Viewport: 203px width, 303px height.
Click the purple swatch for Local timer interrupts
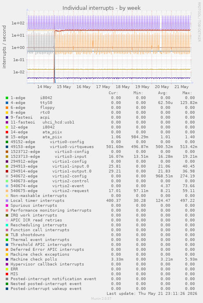7,201
